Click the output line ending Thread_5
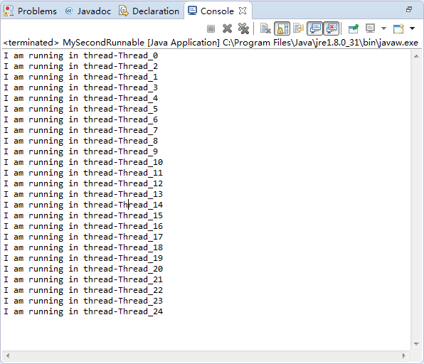This screenshot has height=364, width=424. click(x=80, y=109)
